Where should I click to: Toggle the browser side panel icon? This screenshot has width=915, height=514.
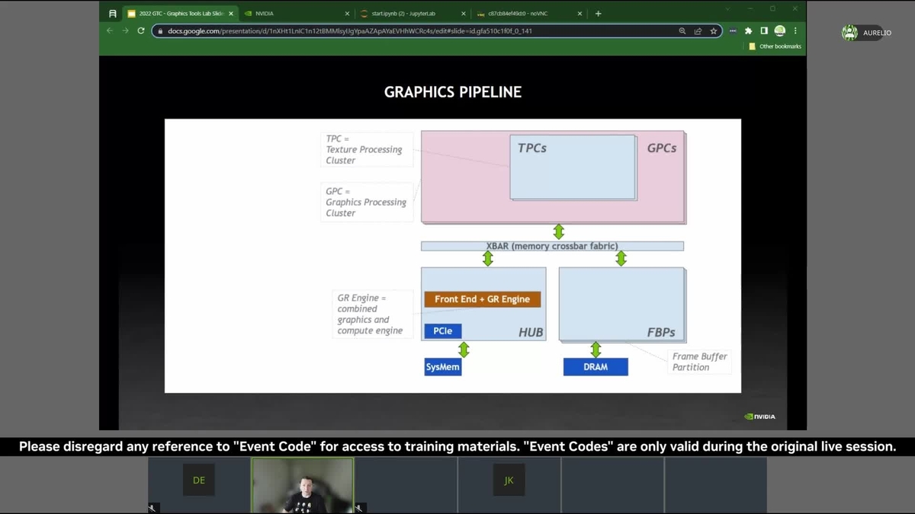point(764,31)
